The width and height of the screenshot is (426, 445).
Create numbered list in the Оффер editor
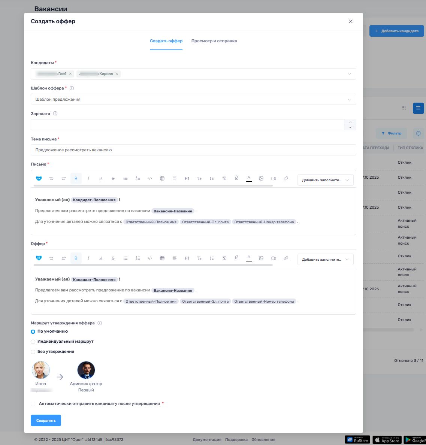[x=138, y=258]
